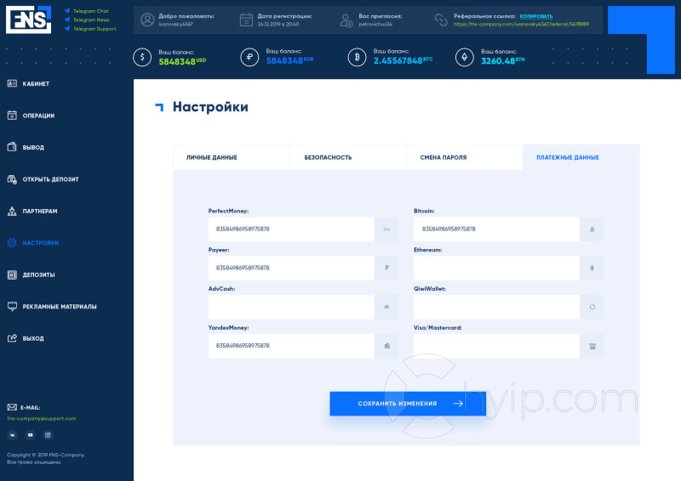Open Telegram News link
Screen dimensions: 681x481
91,20
